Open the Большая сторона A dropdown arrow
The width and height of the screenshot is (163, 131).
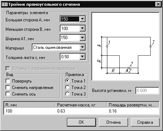(x=82, y=19)
